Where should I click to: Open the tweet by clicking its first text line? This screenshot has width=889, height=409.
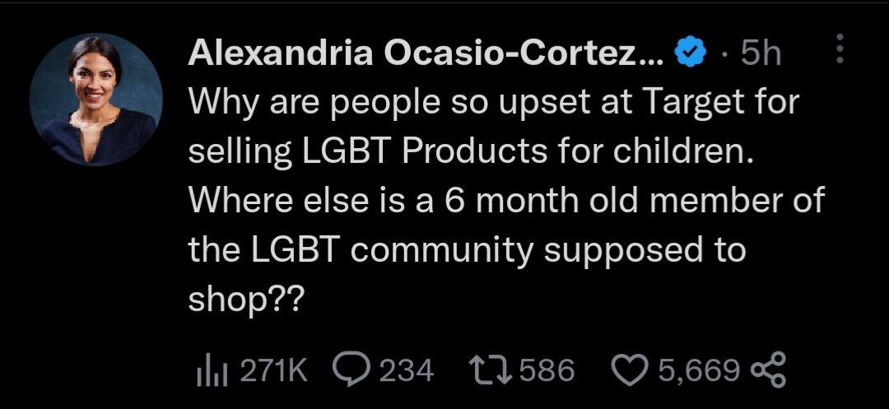tap(493, 103)
